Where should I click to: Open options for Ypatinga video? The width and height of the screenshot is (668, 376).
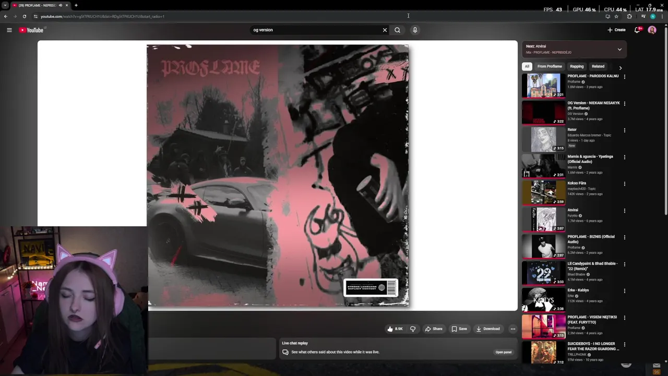(624, 157)
